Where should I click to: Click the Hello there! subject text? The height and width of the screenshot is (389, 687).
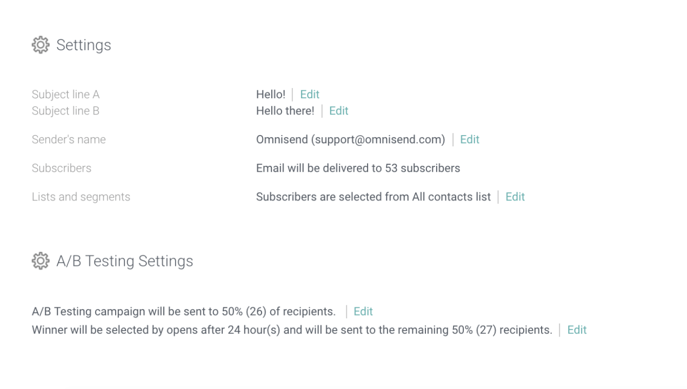(x=285, y=111)
